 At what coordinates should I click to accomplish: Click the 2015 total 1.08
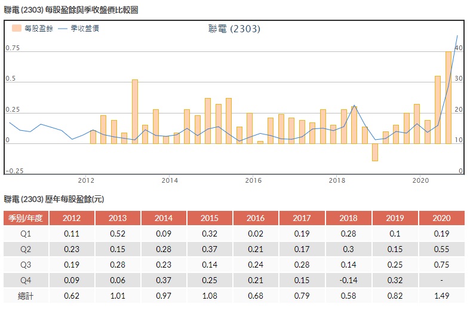(210, 296)
